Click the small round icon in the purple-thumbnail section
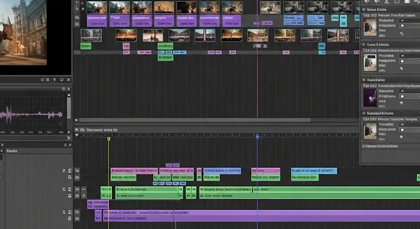Viewport: 420px width, 229px height. click(x=401, y=102)
